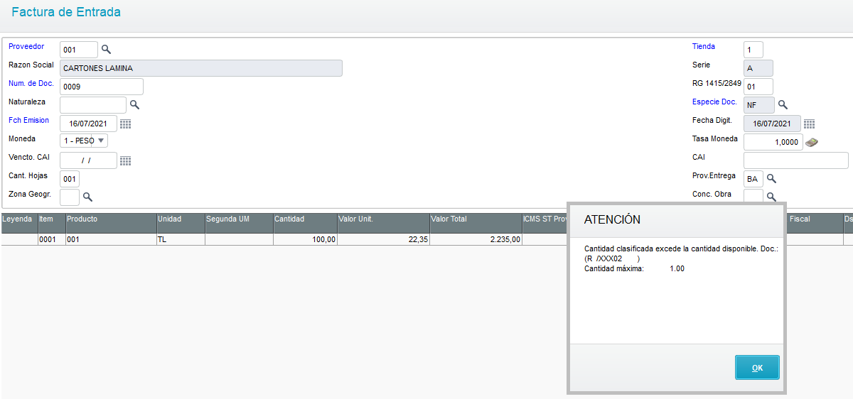Focus the Tienda input field
This screenshot has width=853, height=399.
[753, 50]
